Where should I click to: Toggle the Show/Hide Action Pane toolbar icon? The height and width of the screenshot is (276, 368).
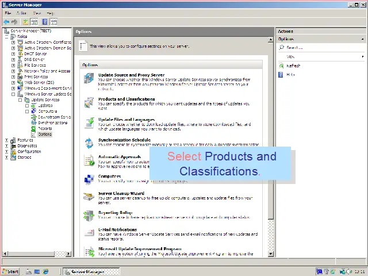53,22
